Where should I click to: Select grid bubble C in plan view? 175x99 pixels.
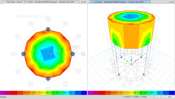[78, 47]
